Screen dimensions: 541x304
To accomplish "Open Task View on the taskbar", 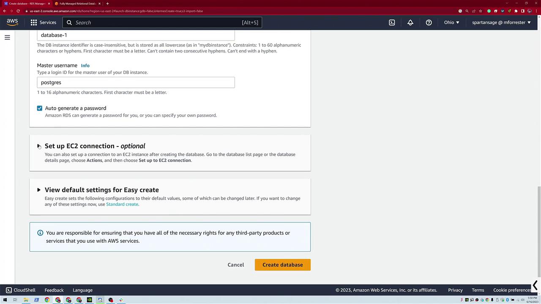I will (15, 300).
